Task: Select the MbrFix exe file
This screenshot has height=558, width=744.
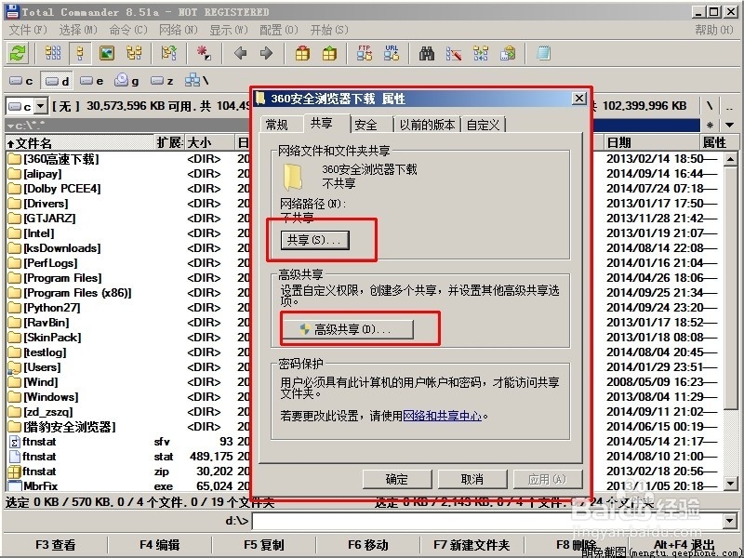Action: click(x=128, y=485)
